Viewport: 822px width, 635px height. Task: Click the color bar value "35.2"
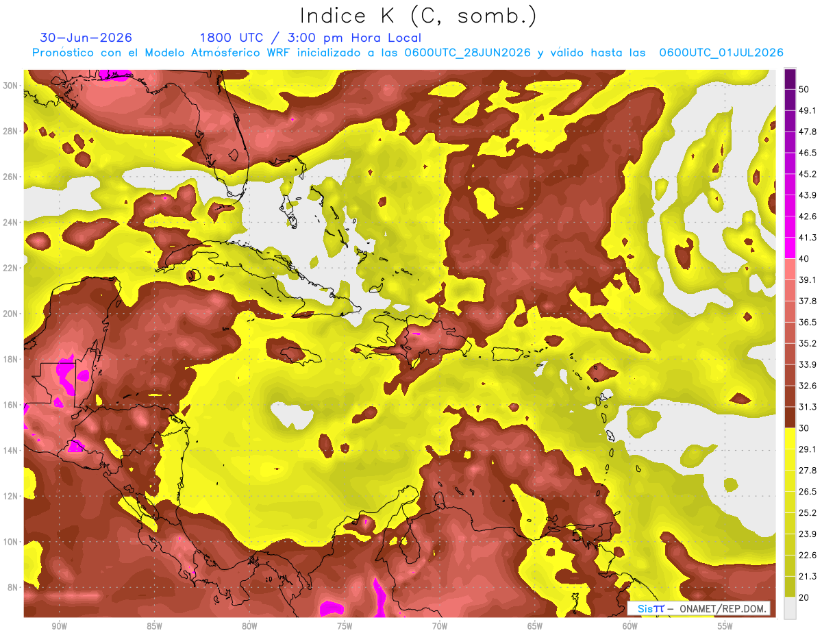[x=807, y=343]
